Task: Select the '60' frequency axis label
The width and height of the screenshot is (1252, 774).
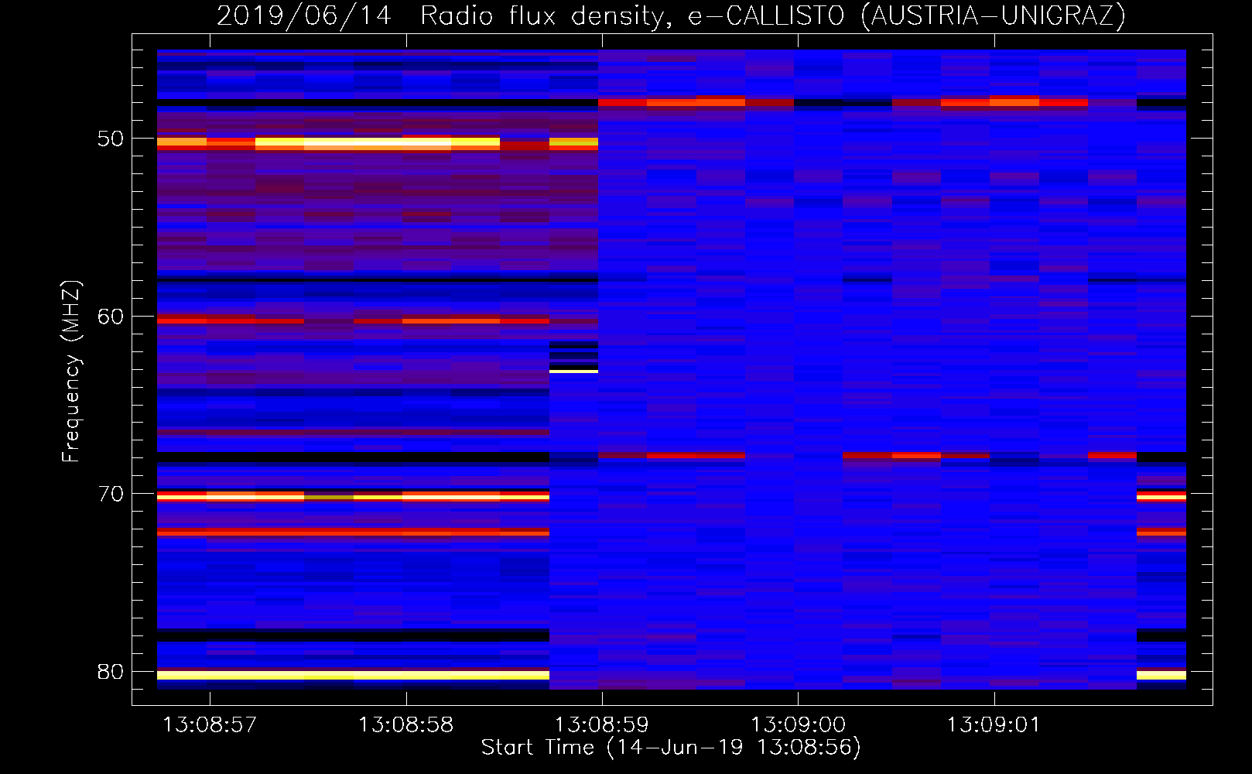Action: point(111,317)
